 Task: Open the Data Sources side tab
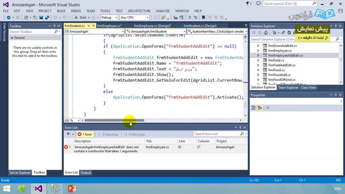tap(4, 32)
